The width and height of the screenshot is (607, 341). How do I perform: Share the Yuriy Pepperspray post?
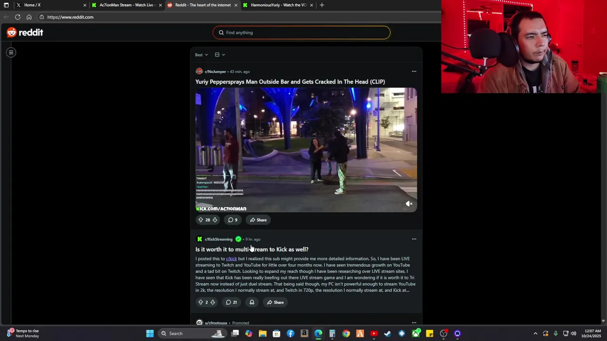(x=258, y=220)
